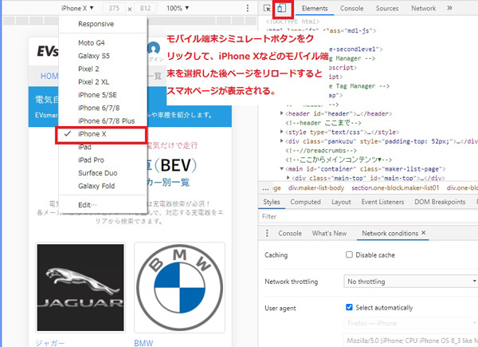This screenshot has height=347, width=478.
Task: Open the No throttling dropdown
Action: point(410,282)
